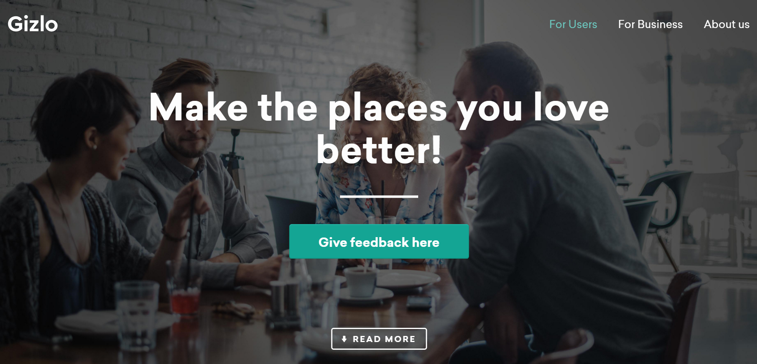Image resolution: width=757 pixels, height=364 pixels.
Task: Open the For Users page
Action: (x=573, y=24)
